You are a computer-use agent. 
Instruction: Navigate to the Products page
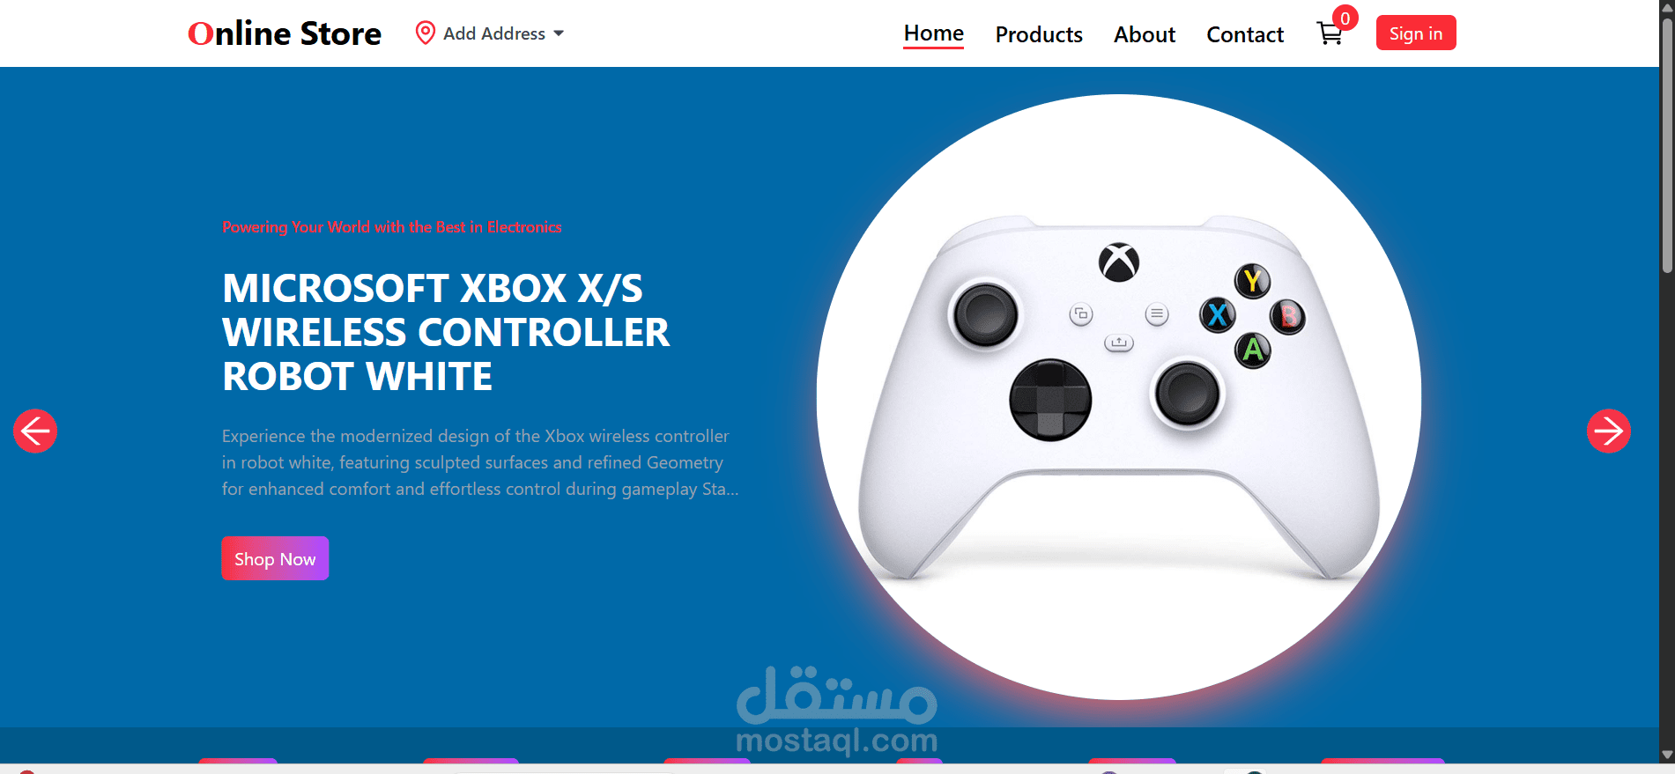point(1039,34)
